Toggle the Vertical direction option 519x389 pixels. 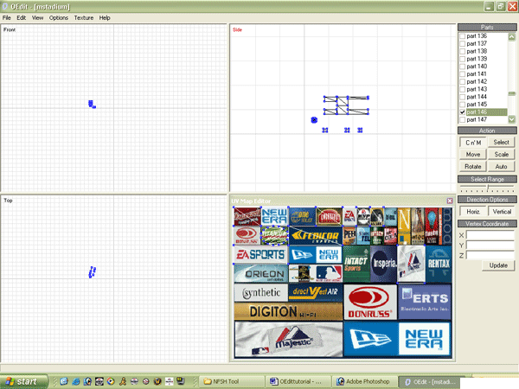point(502,212)
